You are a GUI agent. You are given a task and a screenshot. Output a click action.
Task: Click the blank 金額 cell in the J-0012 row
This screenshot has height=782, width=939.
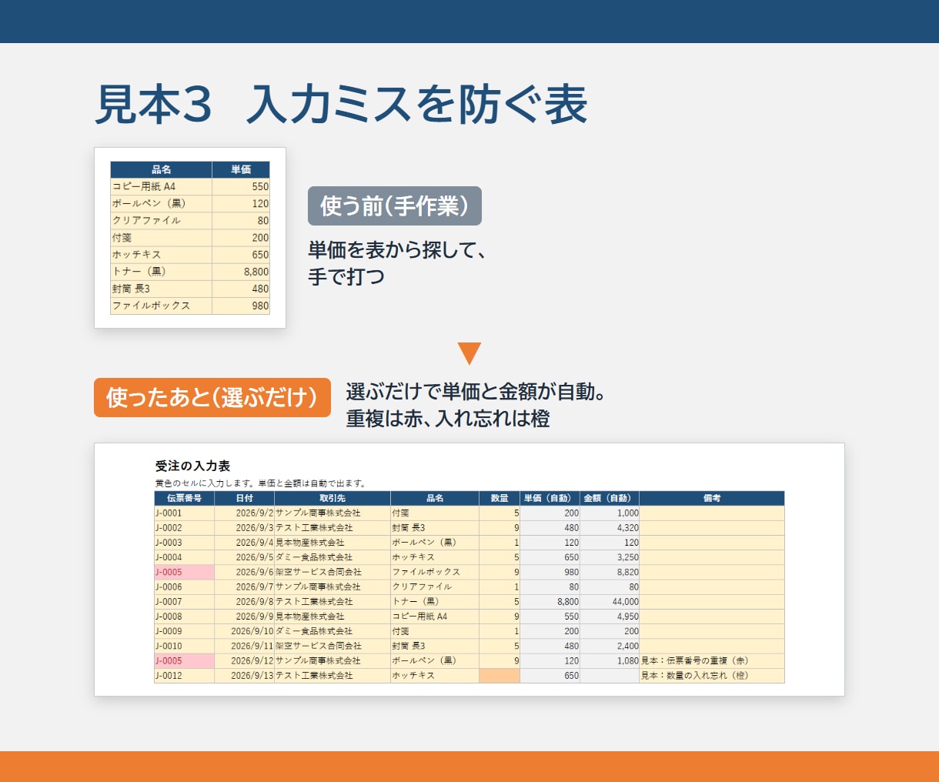click(610, 676)
